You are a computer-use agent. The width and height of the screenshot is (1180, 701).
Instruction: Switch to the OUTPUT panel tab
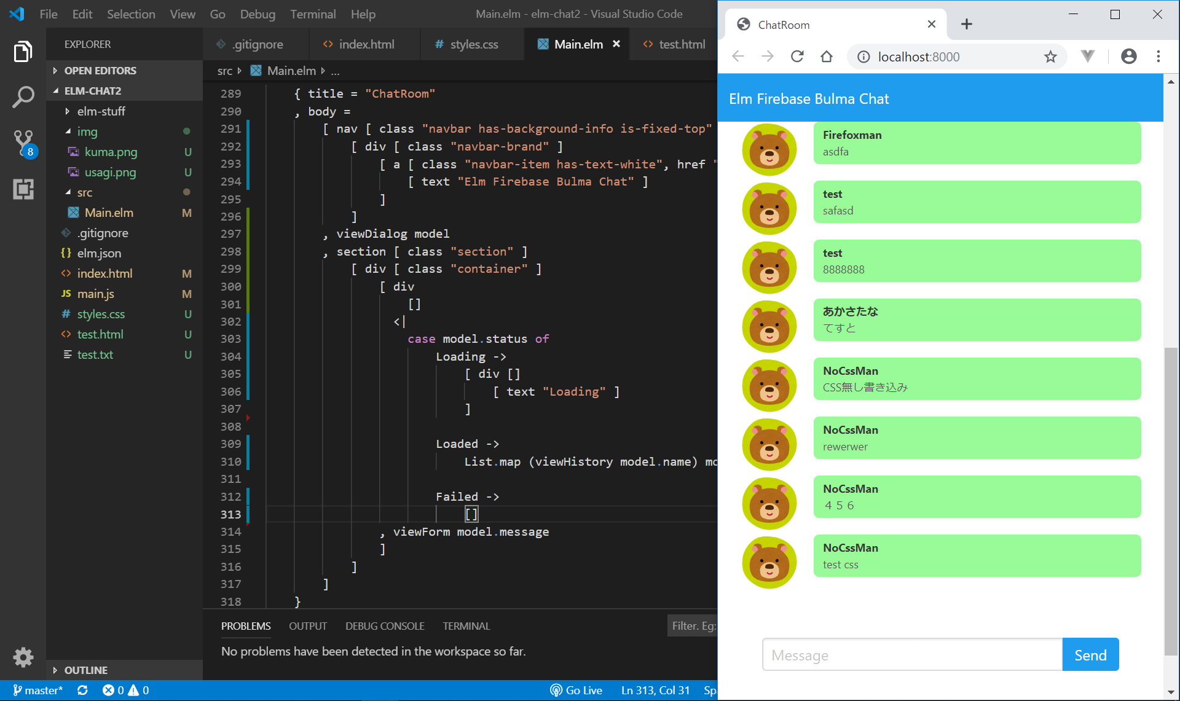click(308, 626)
